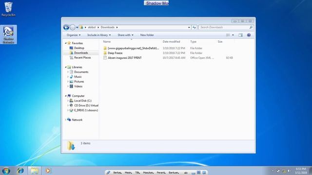Open the Mesin menu in VM toolbar

[x=128, y=173]
